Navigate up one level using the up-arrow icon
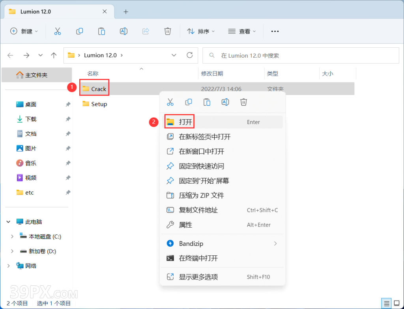The width and height of the screenshot is (404, 309). (54, 55)
